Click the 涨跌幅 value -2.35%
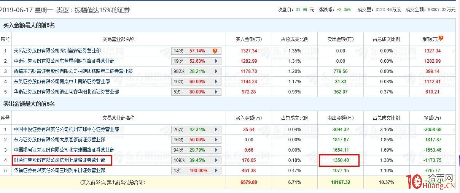The height and width of the screenshot is (193, 460). coord(344,10)
